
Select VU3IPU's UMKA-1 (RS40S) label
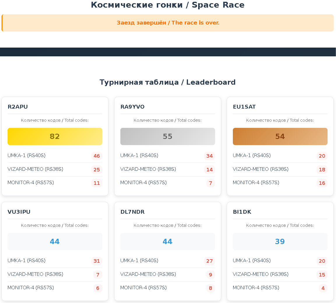(x=27, y=261)
